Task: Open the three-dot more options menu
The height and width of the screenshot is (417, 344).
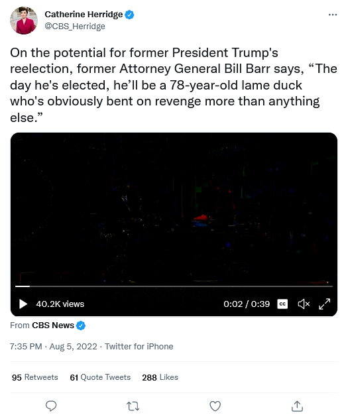Action: point(333,15)
